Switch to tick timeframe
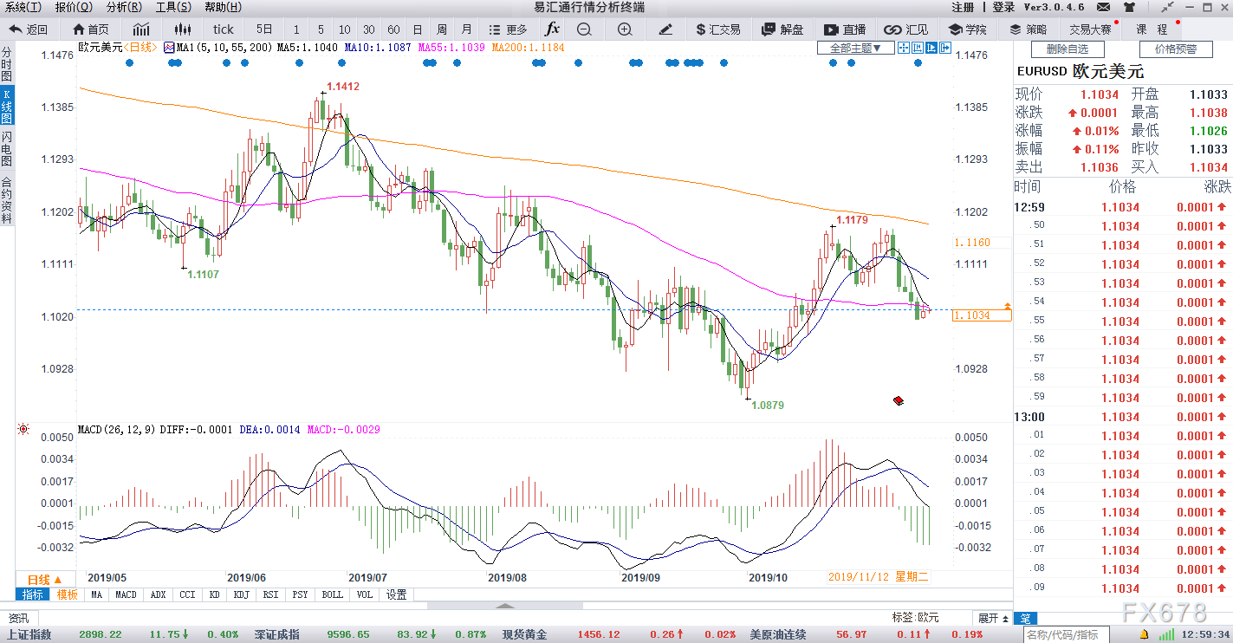The image size is (1233, 643). point(224,29)
